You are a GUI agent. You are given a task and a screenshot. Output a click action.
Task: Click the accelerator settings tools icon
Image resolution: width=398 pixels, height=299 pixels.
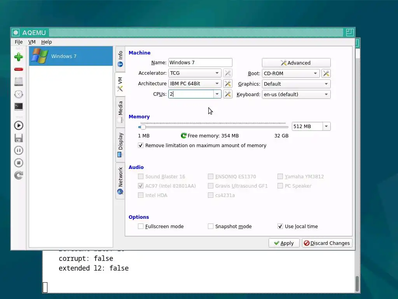click(228, 73)
